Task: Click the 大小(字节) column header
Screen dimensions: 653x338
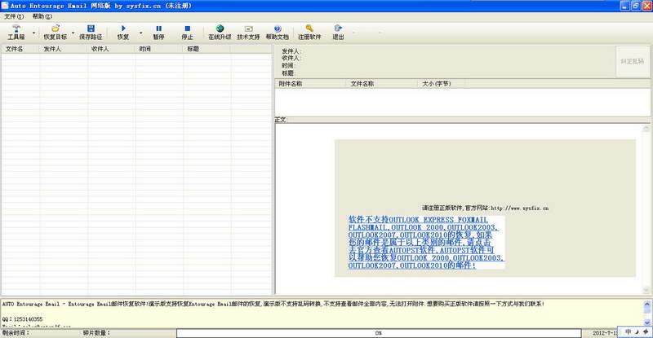Action: tap(442, 84)
